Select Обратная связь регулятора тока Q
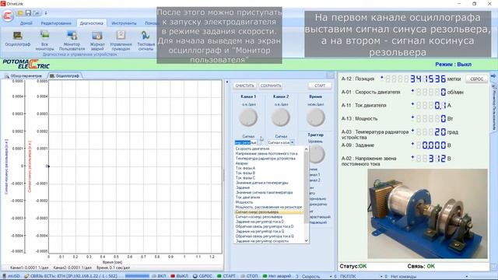The height and width of the screenshot is (280, 498). tap(268, 236)
